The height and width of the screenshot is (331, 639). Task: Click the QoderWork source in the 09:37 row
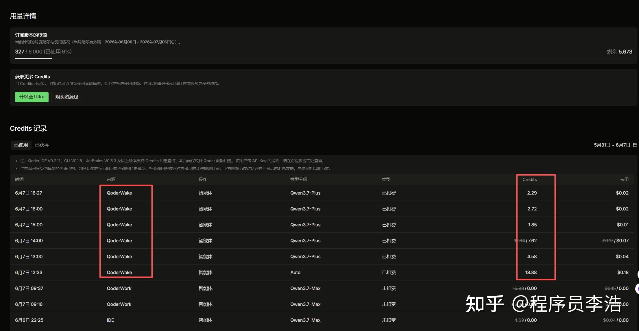(119, 288)
